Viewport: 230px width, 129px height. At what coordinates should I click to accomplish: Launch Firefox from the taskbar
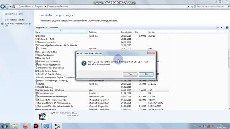tap(26, 126)
